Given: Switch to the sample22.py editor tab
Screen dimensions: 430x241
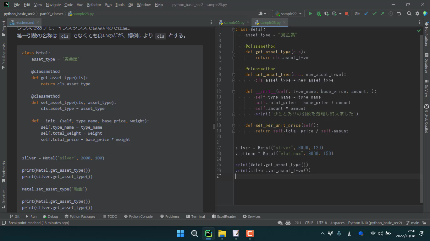Looking at the screenshot, I should pos(234,23).
